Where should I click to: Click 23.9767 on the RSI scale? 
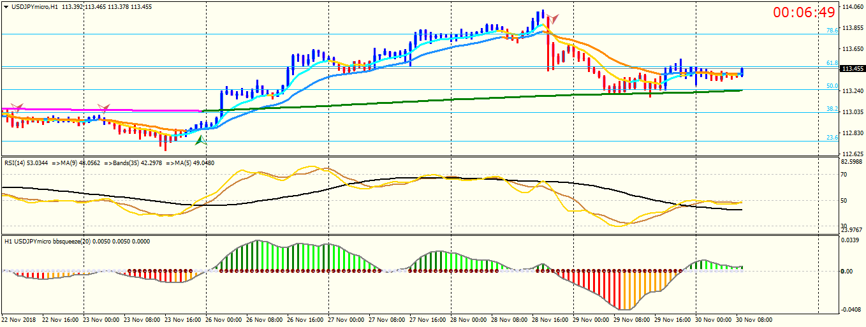click(853, 231)
